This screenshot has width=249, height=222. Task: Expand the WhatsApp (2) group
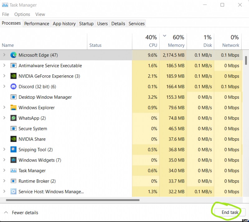click(4, 118)
